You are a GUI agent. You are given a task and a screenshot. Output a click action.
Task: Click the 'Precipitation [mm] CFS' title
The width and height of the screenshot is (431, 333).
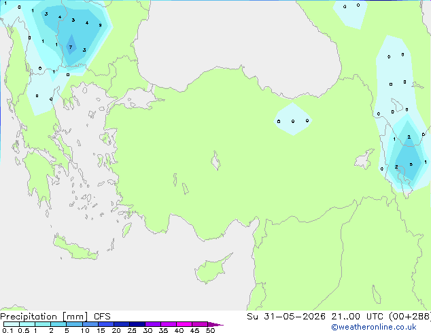pyautogui.click(x=55, y=317)
